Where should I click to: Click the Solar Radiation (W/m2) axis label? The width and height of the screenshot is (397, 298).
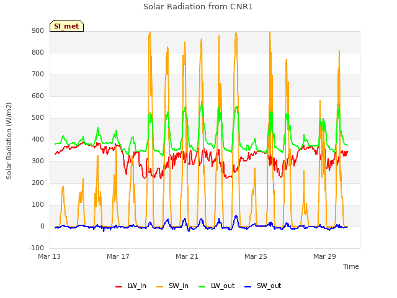(9, 141)
